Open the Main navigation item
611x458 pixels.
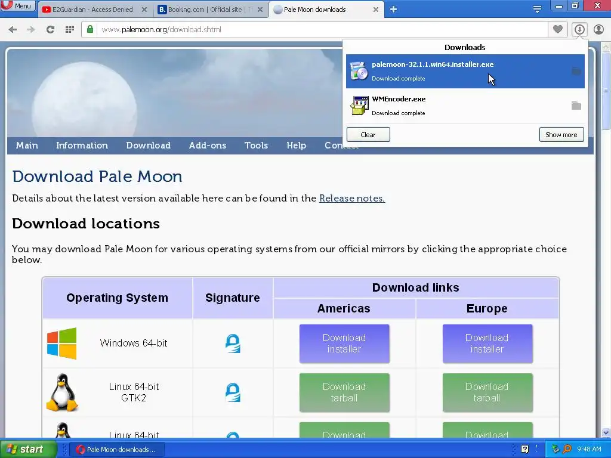pyautogui.click(x=27, y=146)
